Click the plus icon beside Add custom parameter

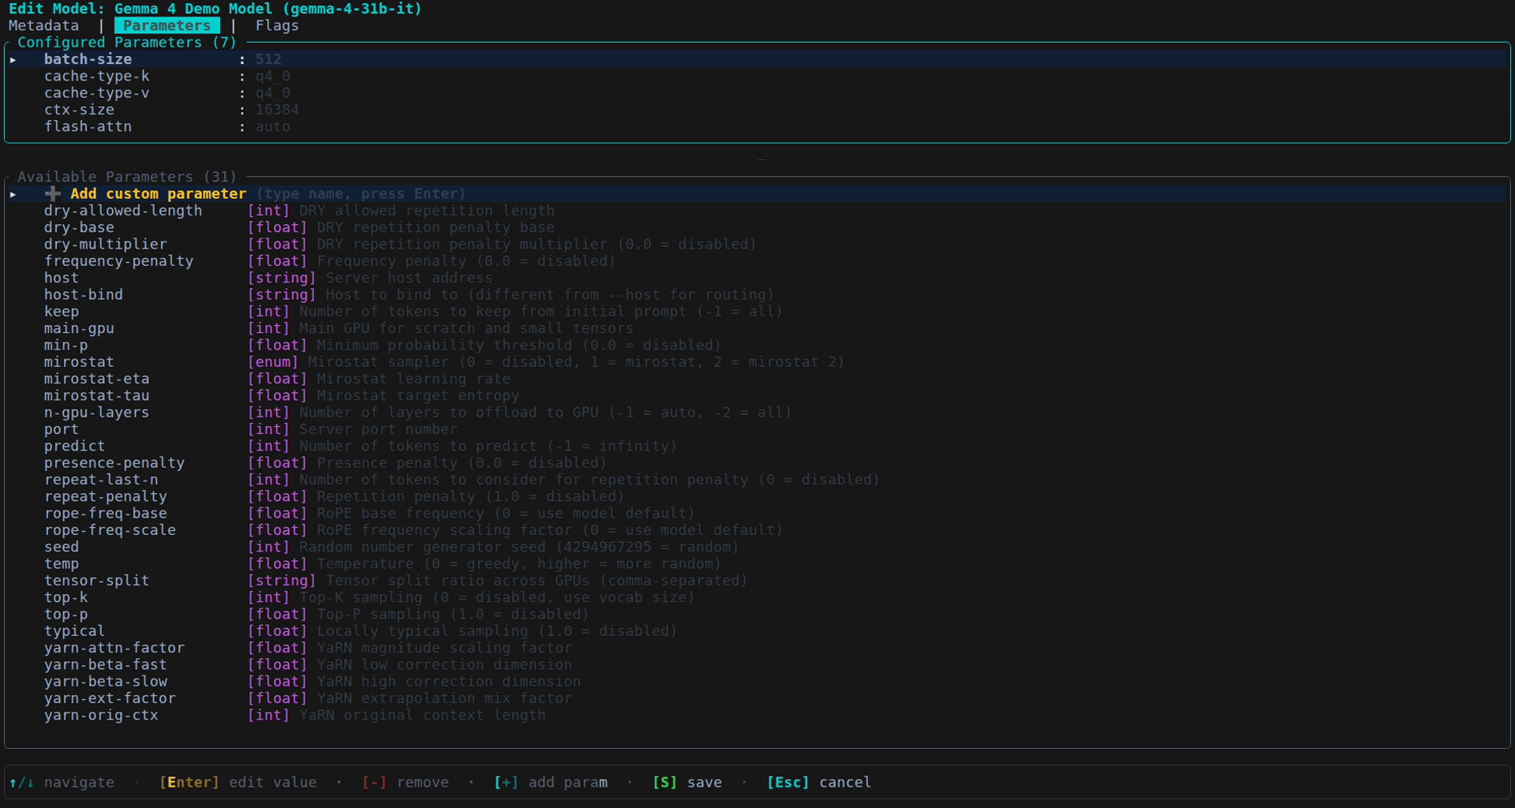[54, 193]
